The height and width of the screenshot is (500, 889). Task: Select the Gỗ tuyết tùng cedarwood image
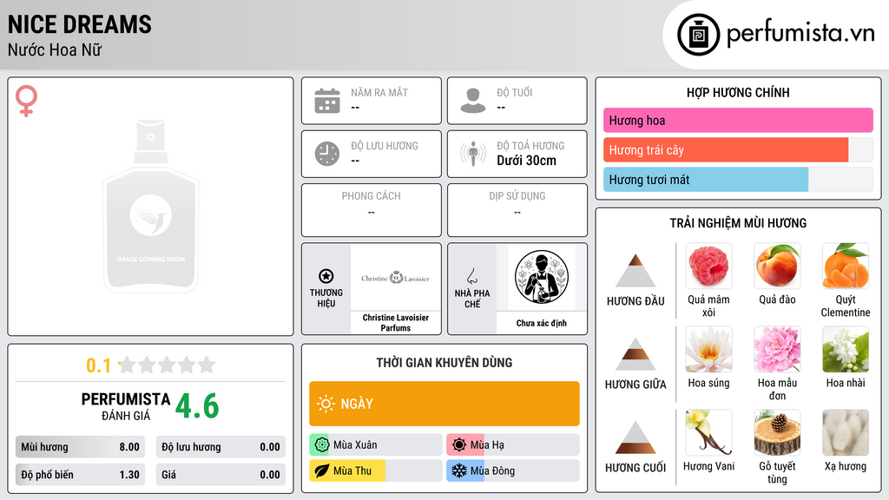pos(777,432)
